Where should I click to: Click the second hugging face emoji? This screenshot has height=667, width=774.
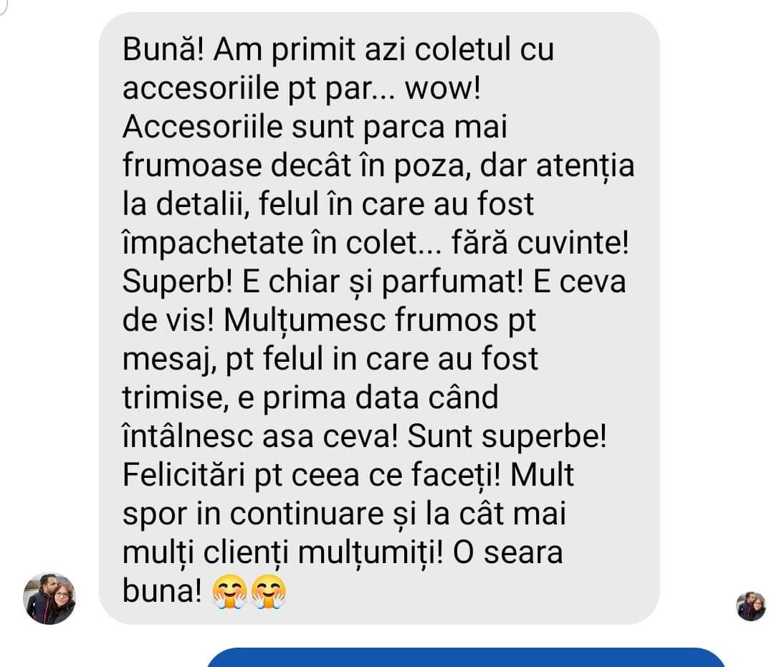[x=269, y=591]
